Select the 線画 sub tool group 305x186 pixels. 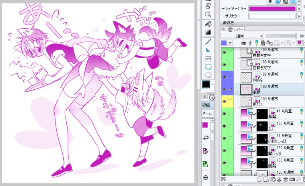[x=207, y=105]
